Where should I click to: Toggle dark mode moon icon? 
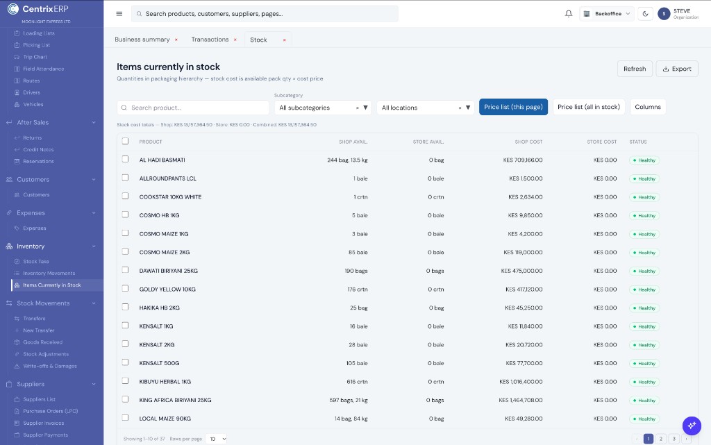click(645, 14)
